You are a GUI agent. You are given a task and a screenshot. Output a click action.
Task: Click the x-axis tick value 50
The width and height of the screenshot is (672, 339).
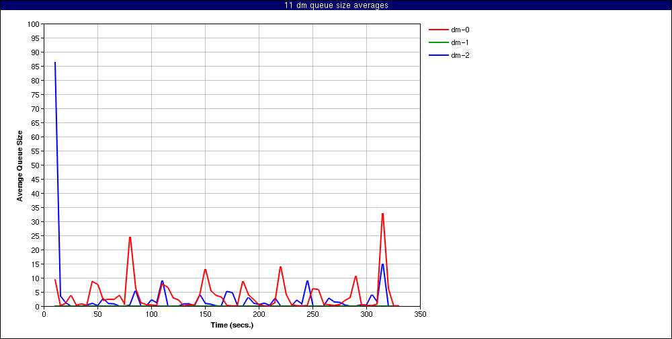[97, 314]
